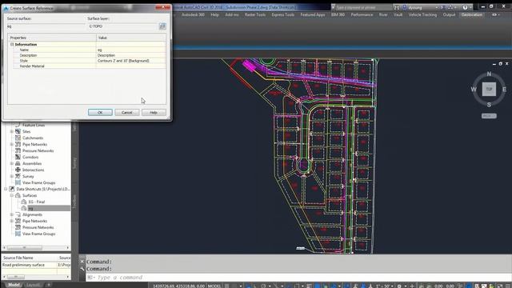
Task: Click the Source surface input field
Action: 46,26
